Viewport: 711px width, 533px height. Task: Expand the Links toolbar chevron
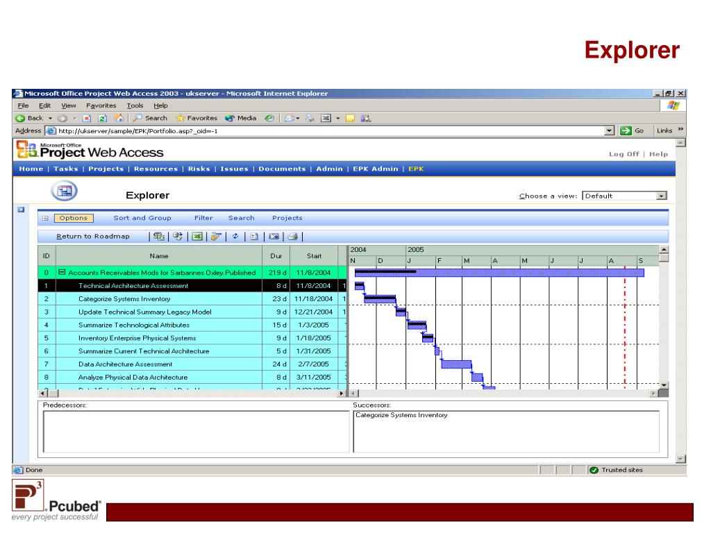[x=680, y=130]
